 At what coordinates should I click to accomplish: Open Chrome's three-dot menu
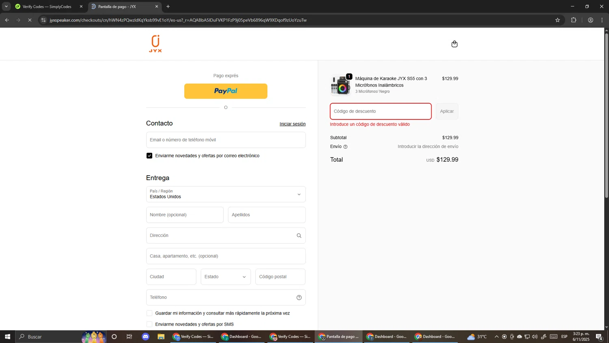[602, 20]
